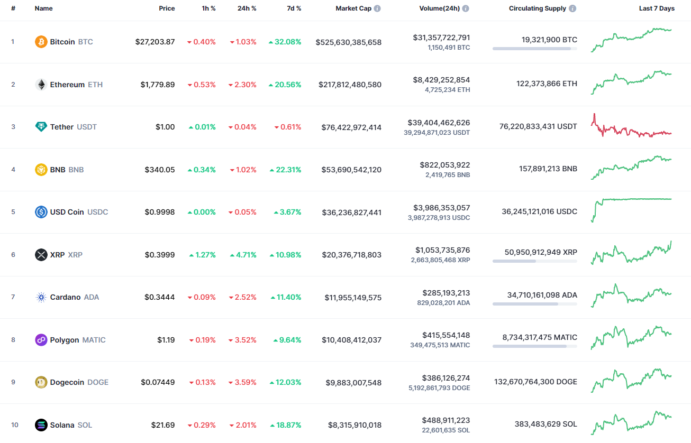Open Dogecoin's 7-day sparkline chart
Image resolution: width=691 pixels, height=443 pixels.
coord(631,381)
